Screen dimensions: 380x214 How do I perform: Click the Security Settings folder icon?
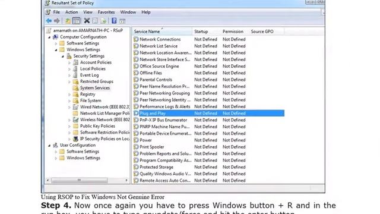[x=69, y=56]
